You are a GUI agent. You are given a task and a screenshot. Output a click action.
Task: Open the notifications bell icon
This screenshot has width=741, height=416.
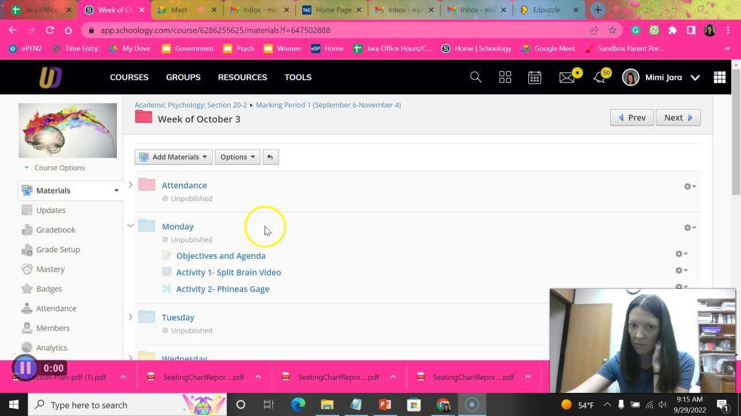[599, 77]
